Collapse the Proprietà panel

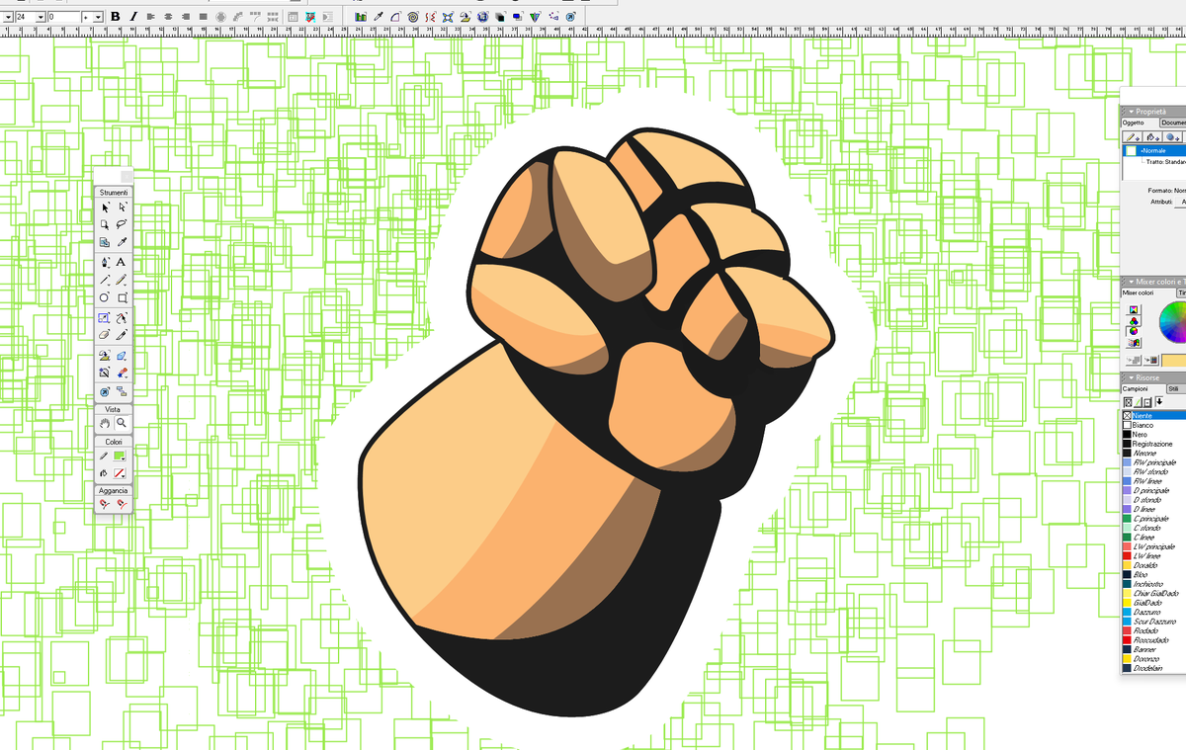(x=1132, y=112)
